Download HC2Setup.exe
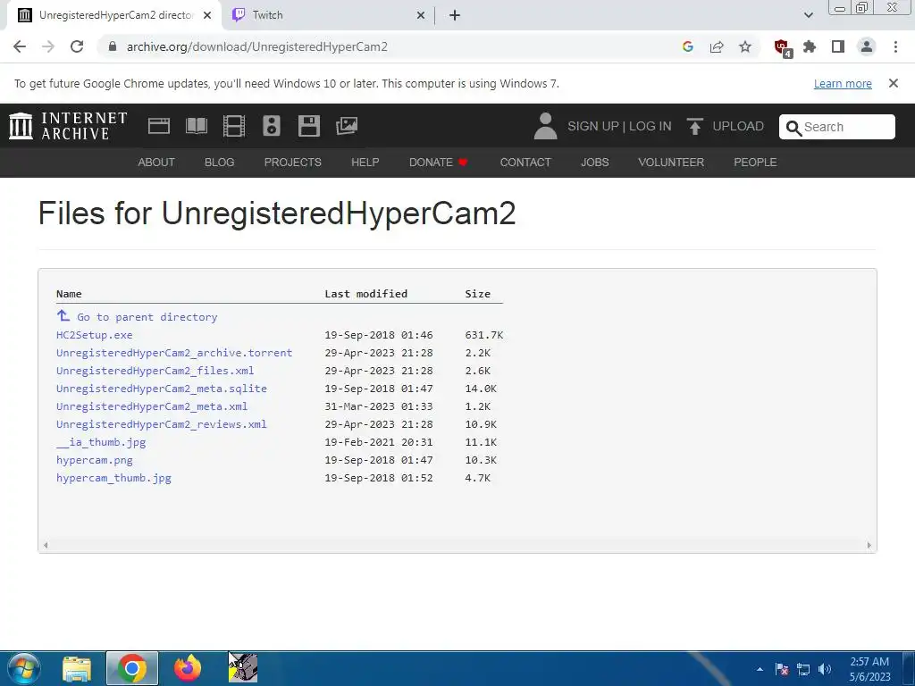This screenshot has width=915, height=686. click(x=95, y=335)
